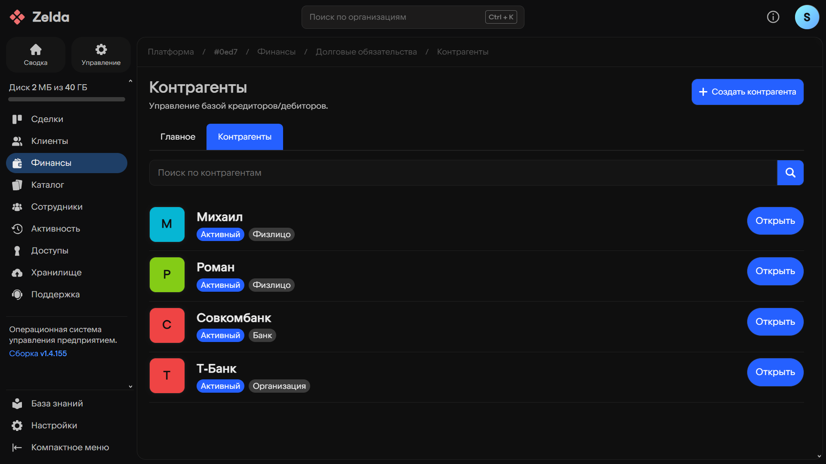Image resolution: width=826 pixels, height=464 pixels.
Task: Open the Совкомбанк counterparty
Action: 775,322
